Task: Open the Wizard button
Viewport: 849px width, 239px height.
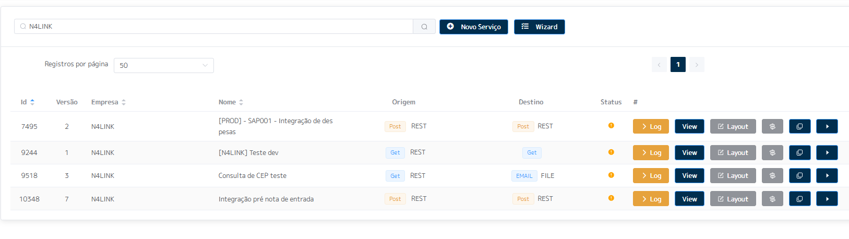Action: [540, 27]
